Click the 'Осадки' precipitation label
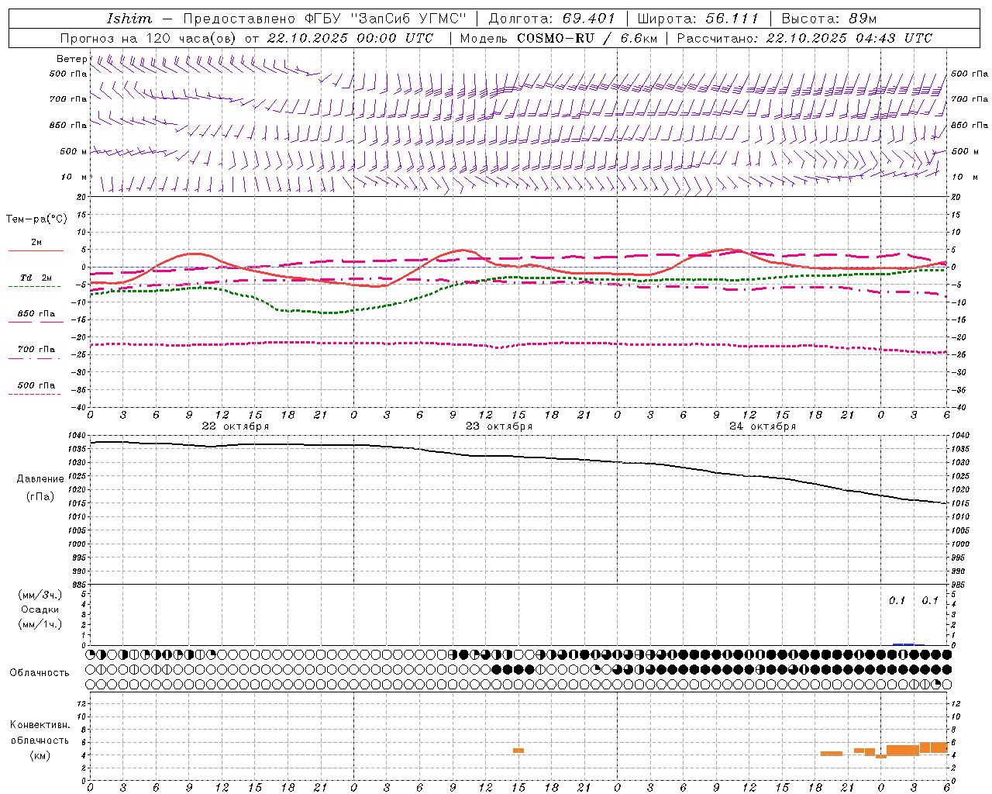 40,609
